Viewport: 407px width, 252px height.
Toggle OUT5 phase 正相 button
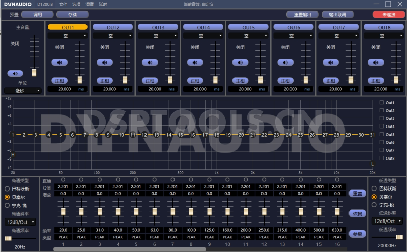pyautogui.click(x=240, y=81)
